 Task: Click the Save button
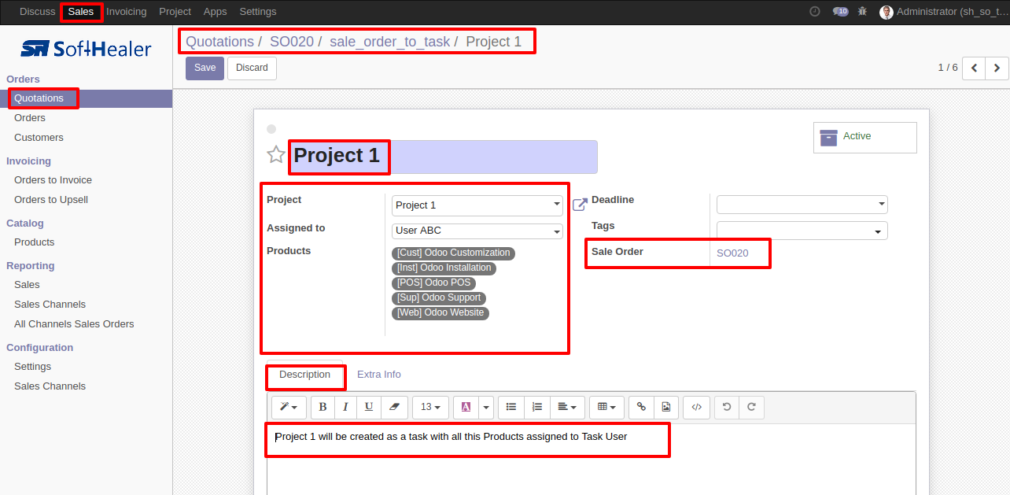pyautogui.click(x=205, y=68)
